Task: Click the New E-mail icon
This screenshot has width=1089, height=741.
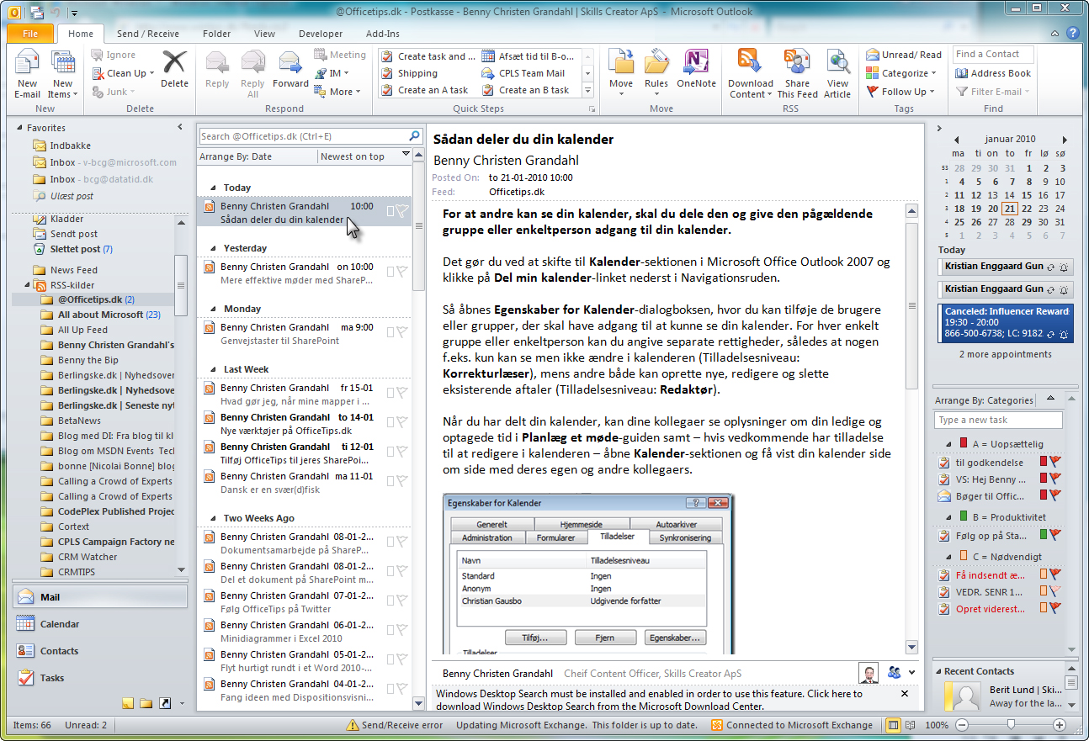Action: [27, 66]
